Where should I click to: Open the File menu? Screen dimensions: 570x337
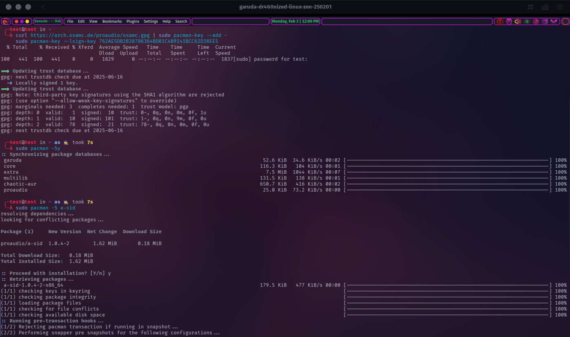pyautogui.click(x=70, y=22)
